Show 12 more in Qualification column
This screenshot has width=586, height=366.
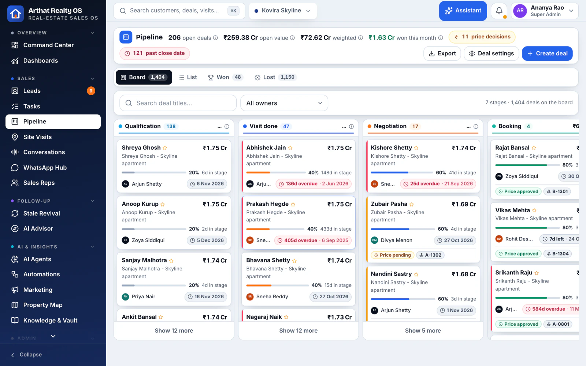click(174, 331)
